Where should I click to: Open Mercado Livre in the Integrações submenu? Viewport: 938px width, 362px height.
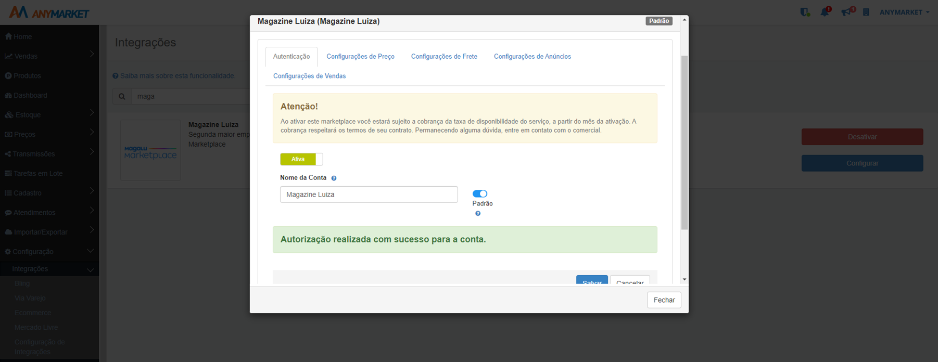coord(36,327)
